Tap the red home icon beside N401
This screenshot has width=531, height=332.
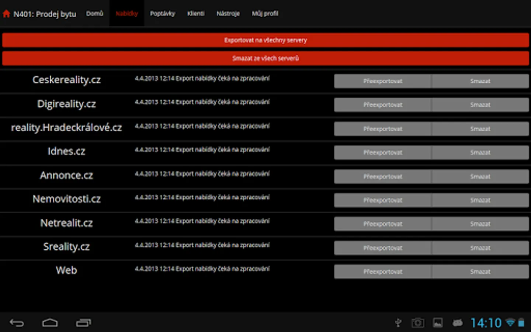(x=6, y=14)
